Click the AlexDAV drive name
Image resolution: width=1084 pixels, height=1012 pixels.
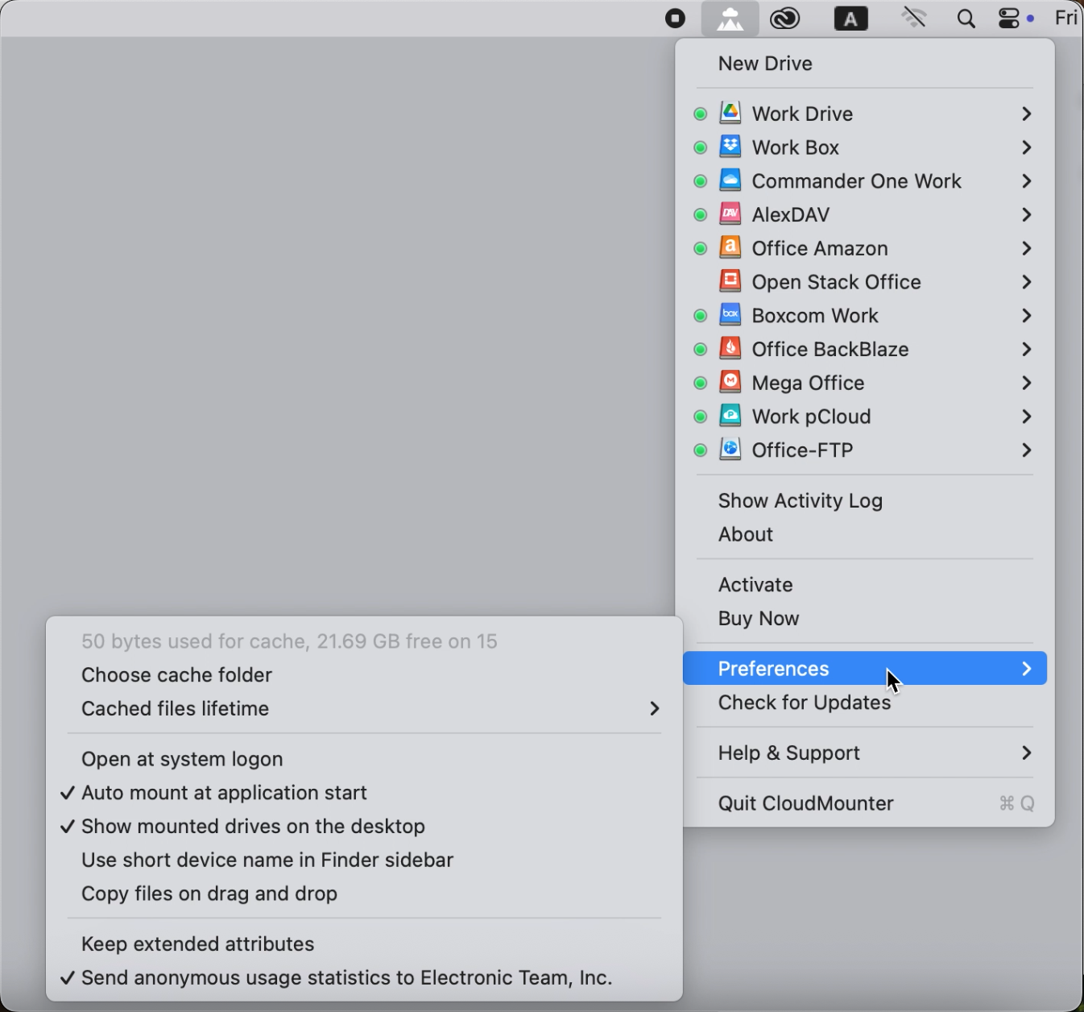(791, 215)
